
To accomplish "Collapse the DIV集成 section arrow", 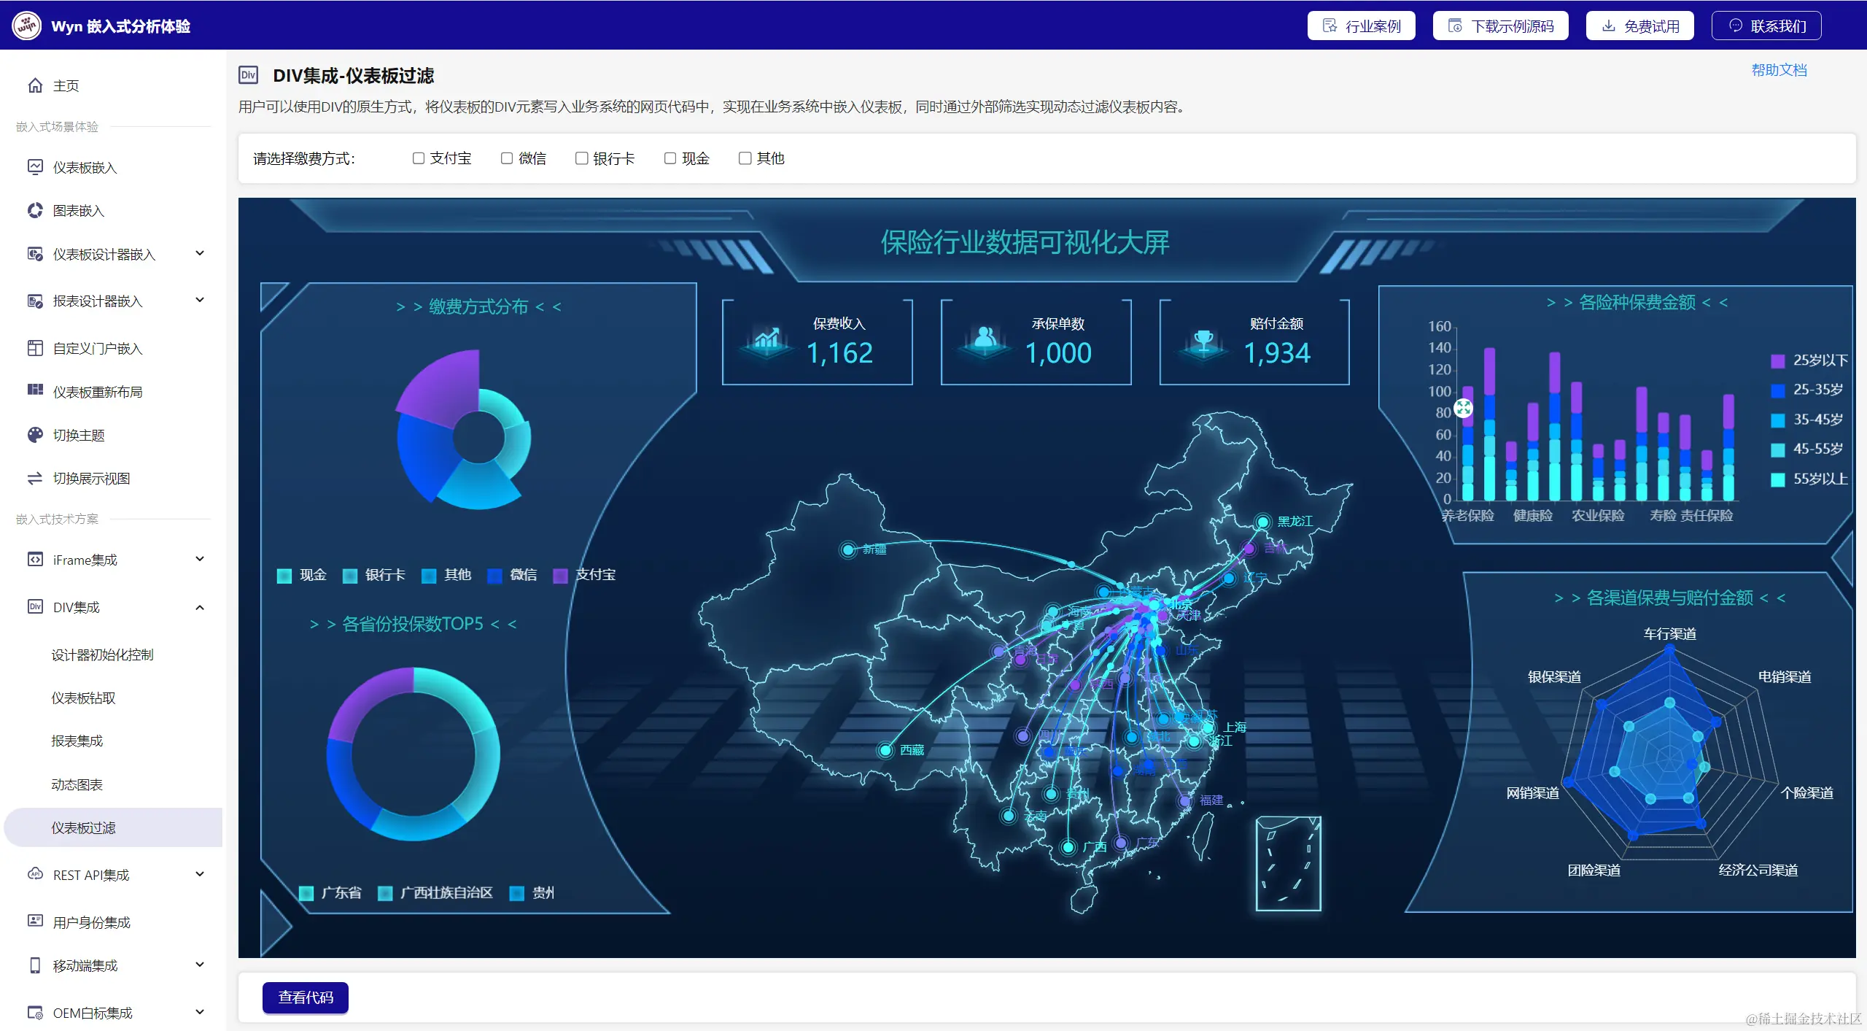I will coord(200,607).
